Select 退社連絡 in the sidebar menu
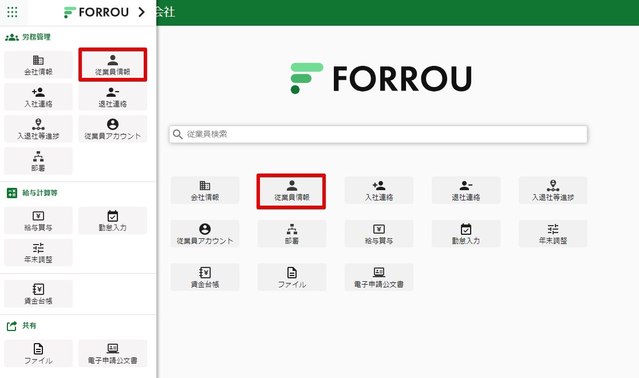This screenshot has height=378, width=639. point(113,97)
